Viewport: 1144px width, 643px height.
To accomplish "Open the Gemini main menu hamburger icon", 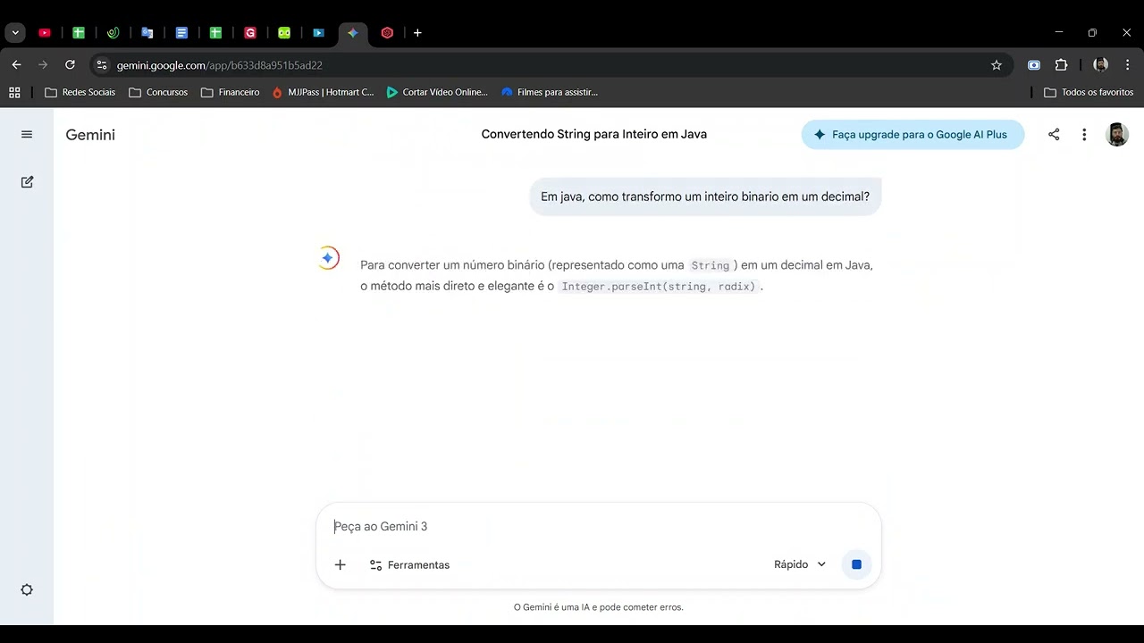I will tap(27, 135).
